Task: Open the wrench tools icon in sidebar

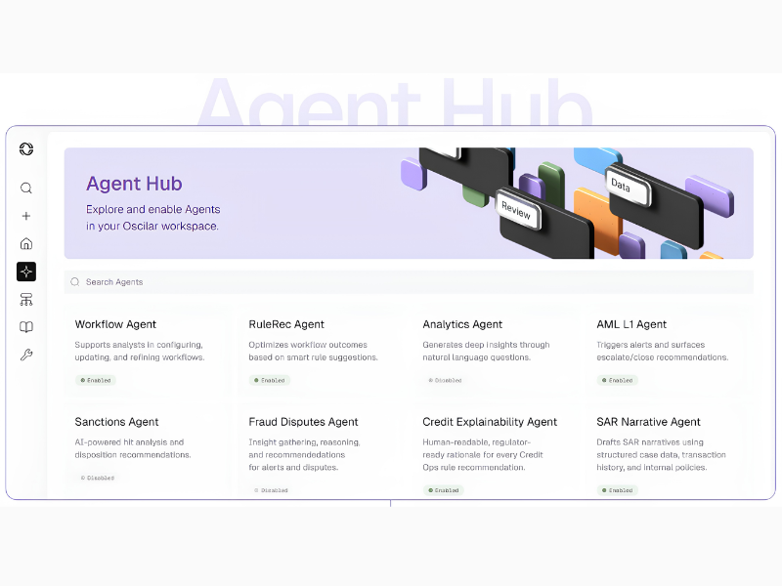Action: (x=26, y=355)
